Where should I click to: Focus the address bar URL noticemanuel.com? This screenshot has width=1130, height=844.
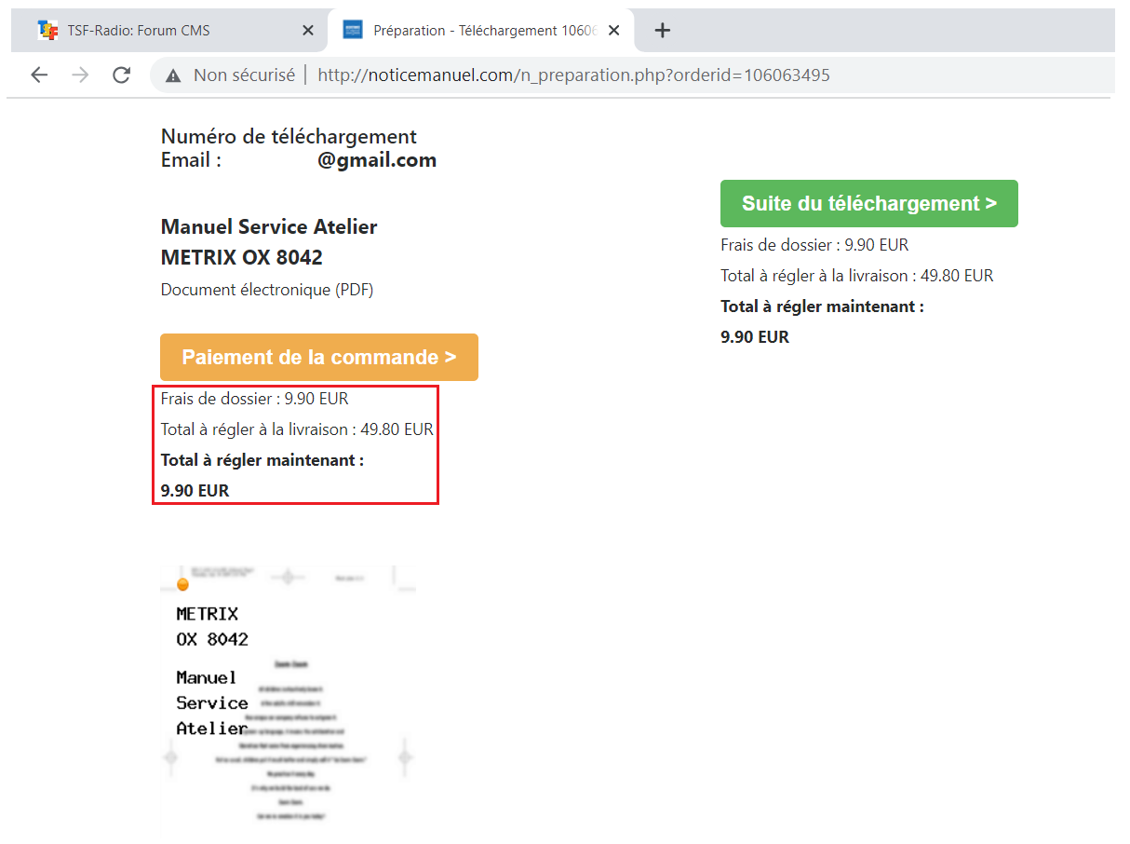573,75
